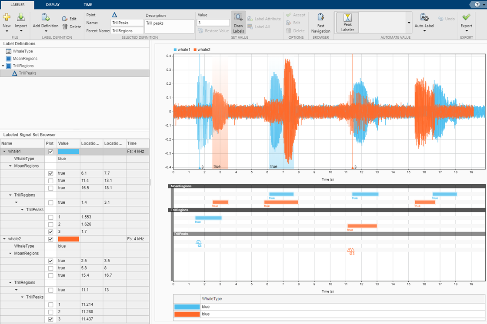Click the whale1 legend entry above plot

(182, 50)
